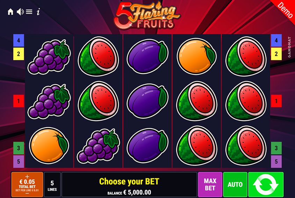
Task: Mute the game sound
Action: (20, 12)
